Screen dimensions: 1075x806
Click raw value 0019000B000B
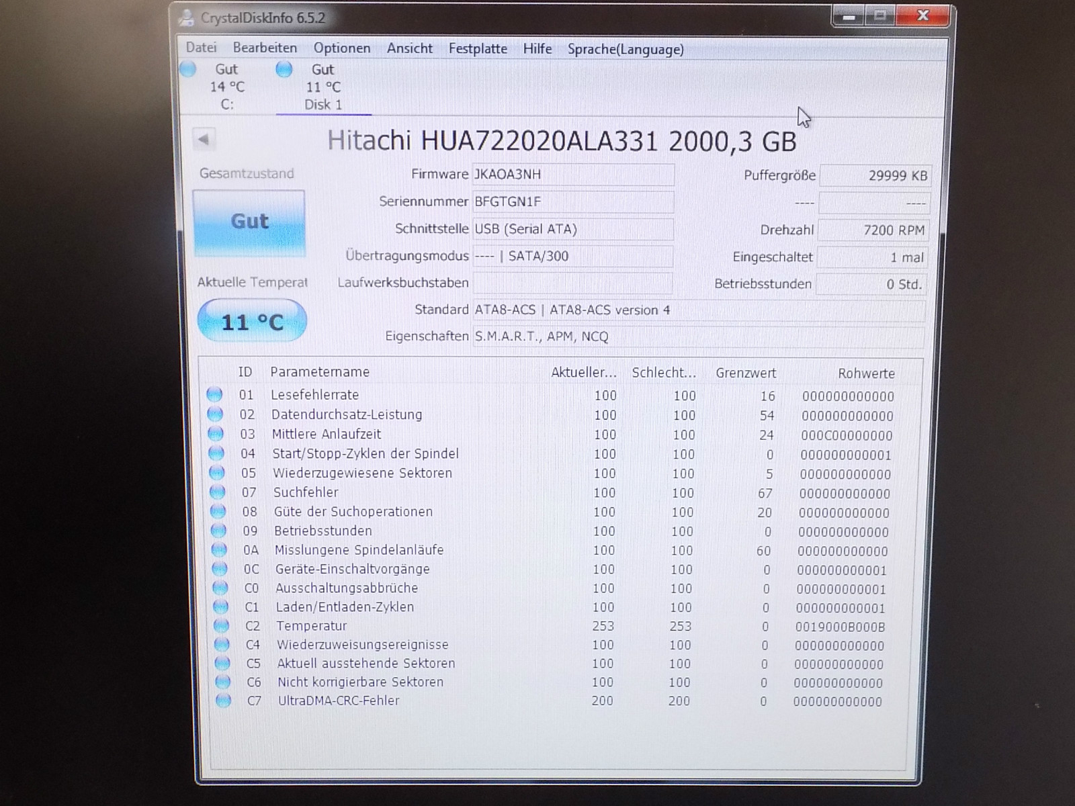point(840,627)
